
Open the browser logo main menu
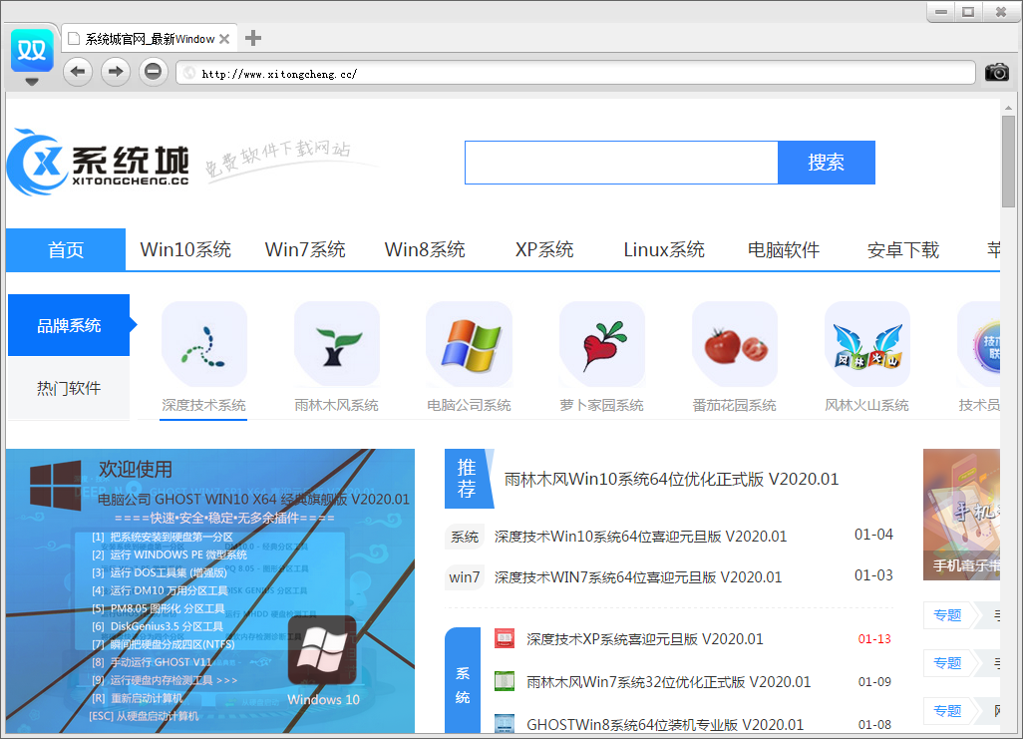[x=32, y=50]
